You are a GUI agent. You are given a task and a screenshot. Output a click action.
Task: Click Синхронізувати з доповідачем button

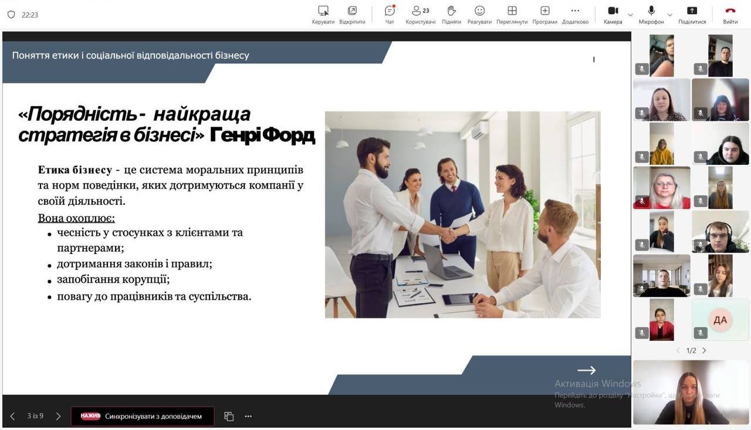[143, 417]
